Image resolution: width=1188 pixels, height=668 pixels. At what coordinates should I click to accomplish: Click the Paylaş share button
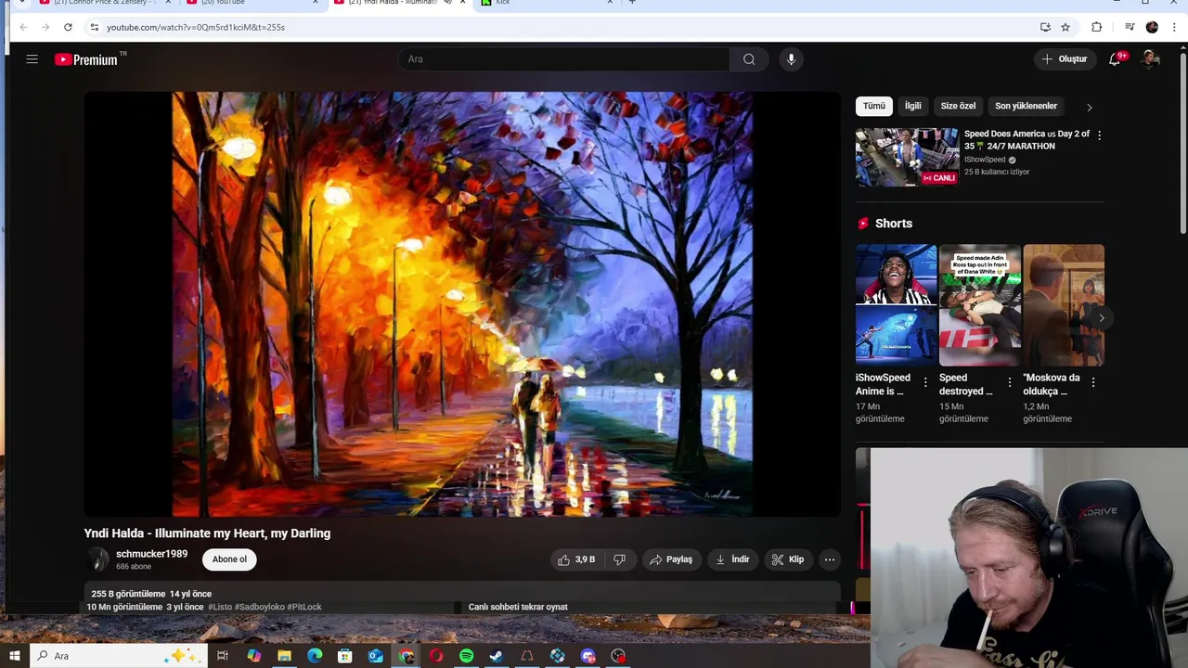pos(671,559)
